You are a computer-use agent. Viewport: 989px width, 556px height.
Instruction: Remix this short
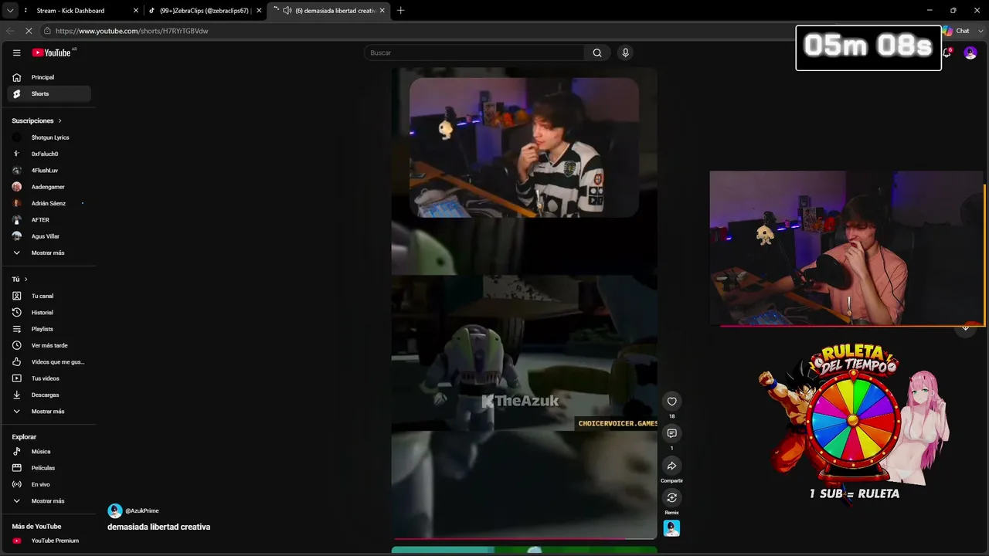point(671,498)
